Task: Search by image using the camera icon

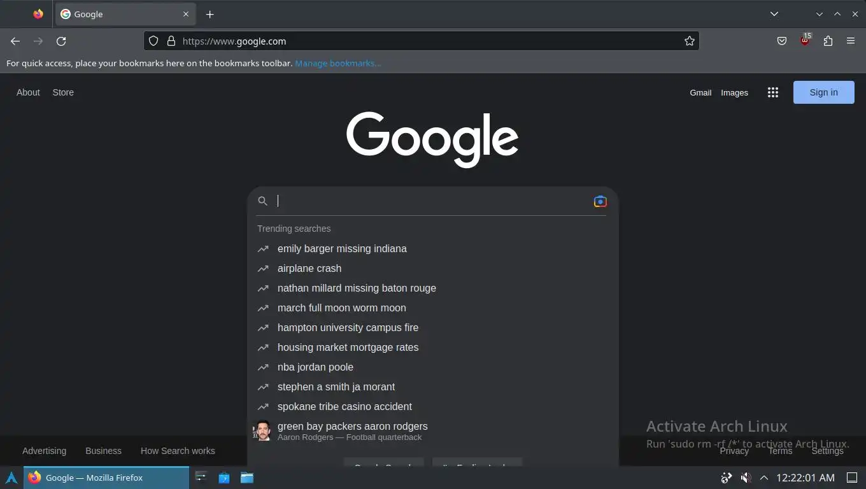Action: click(600, 201)
